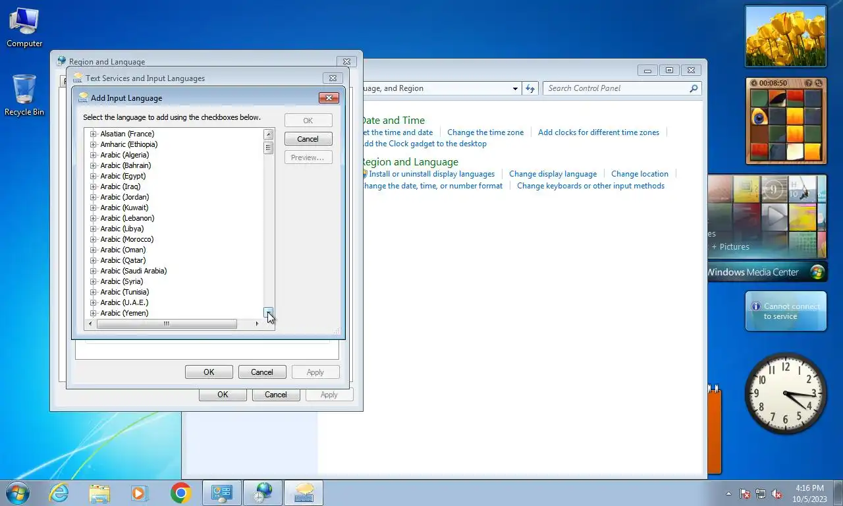This screenshot has width=843, height=506.
Task: Click the tulips slideshow gadget picture
Action: pyautogui.click(x=786, y=36)
